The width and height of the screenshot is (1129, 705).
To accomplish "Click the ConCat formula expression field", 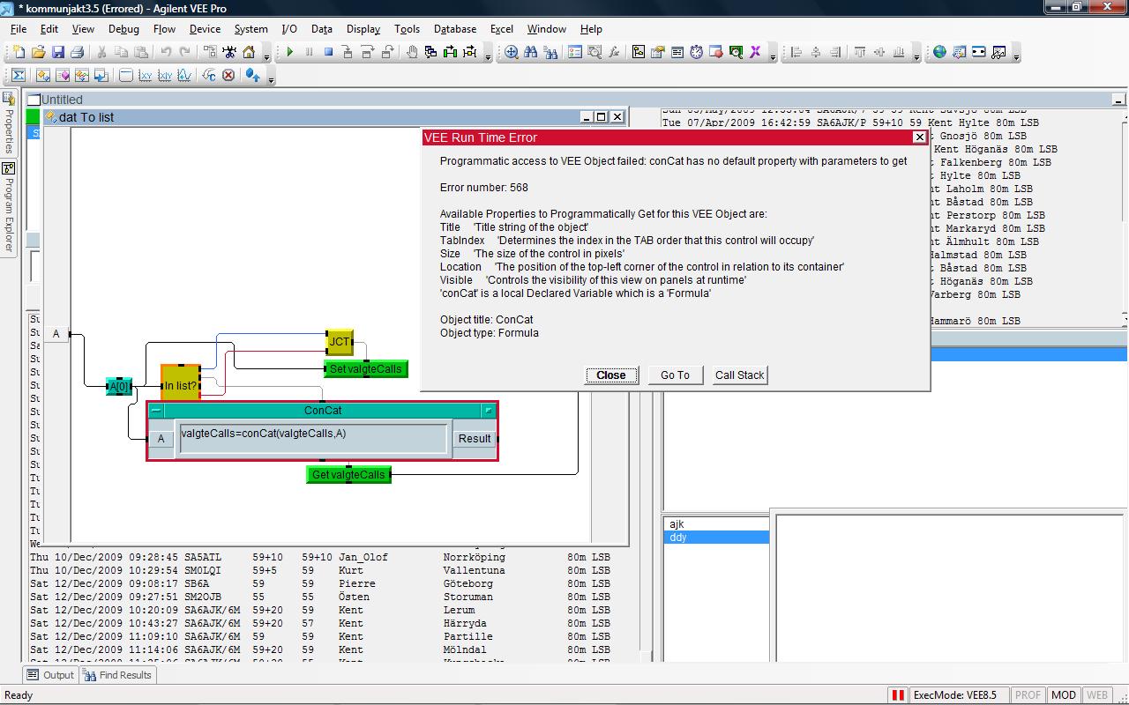I will [x=313, y=438].
